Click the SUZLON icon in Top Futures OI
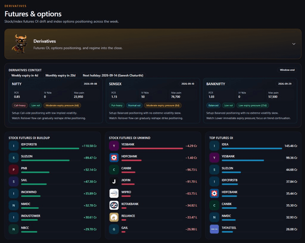 pyautogui.click(x=214, y=169)
